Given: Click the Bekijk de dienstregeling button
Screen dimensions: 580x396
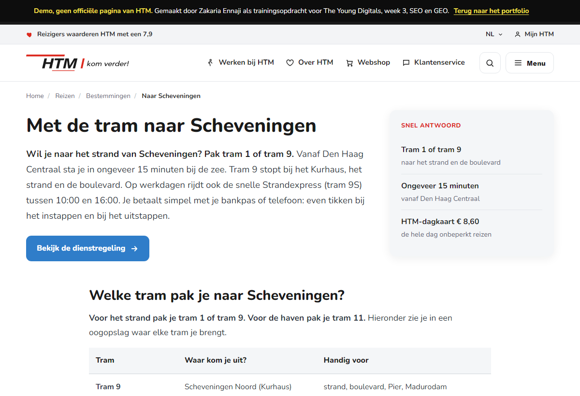Looking at the screenshot, I should click(x=87, y=248).
